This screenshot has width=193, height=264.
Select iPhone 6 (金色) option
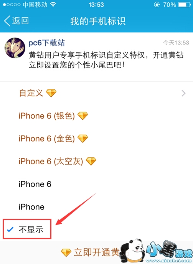[97, 139]
